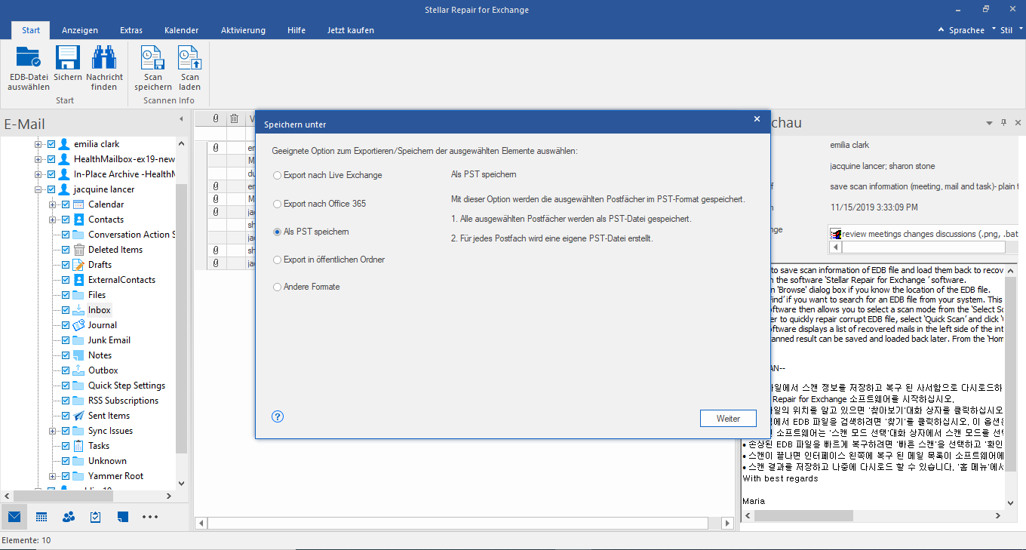The width and height of the screenshot is (1026, 550).
Task: Close the Speichern unter dialog
Action: 757,119
